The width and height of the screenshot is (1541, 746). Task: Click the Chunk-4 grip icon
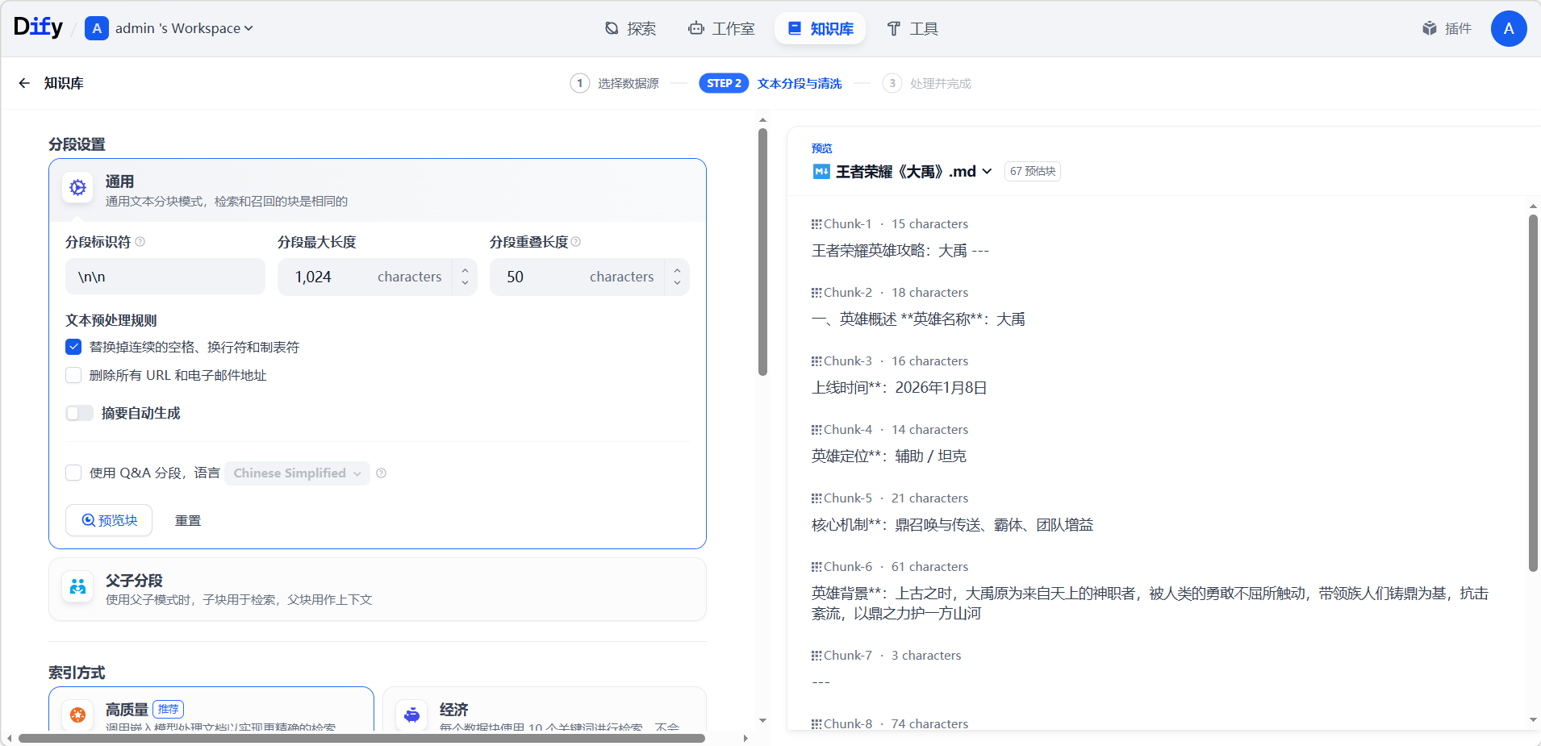(816, 430)
